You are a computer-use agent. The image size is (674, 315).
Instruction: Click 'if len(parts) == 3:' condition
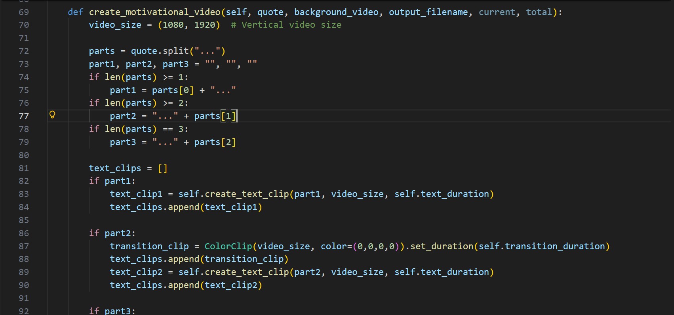(x=139, y=129)
